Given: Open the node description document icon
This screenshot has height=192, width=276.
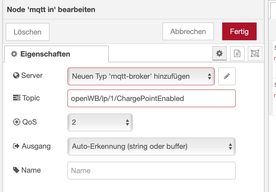Looking at the screenshot, I should [237, 53].
